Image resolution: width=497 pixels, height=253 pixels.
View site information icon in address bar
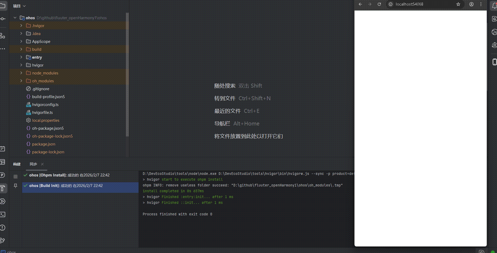[x=391, y=4]
